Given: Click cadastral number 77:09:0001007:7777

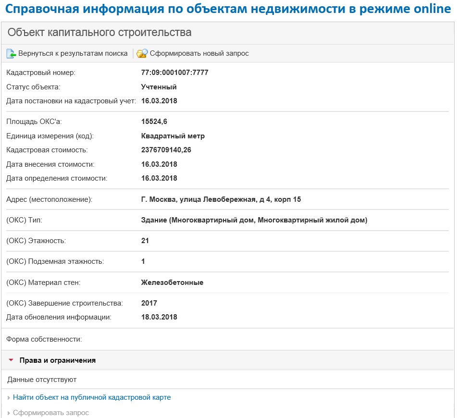Looking at the screenshot, I should (174, 73).
